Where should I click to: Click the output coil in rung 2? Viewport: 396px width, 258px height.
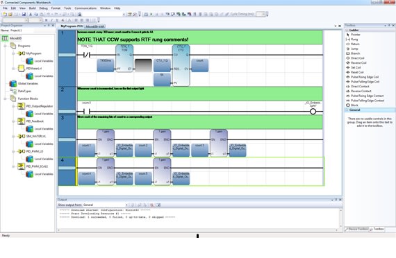tap(313, 112)
